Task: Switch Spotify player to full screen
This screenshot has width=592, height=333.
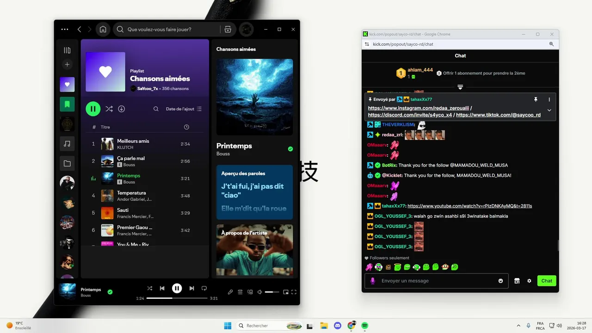Action: [x=294, y=292]
